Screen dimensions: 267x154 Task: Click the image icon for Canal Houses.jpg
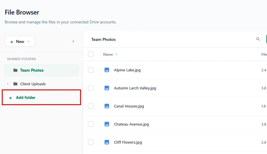[107, 106]
